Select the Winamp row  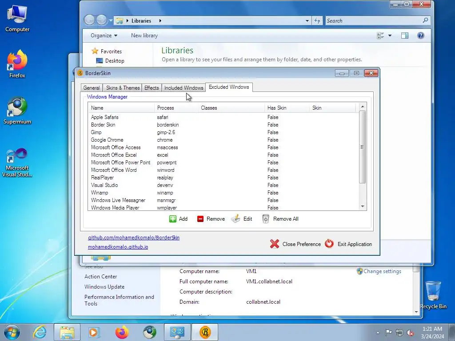[x=223, y=193]
